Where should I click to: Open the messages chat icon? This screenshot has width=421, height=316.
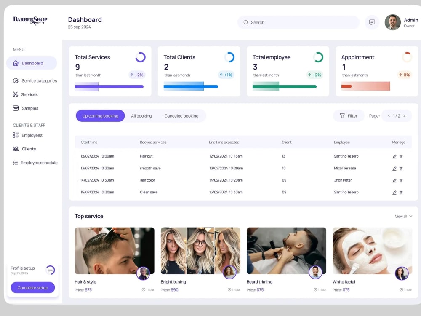tap(372, 22)
